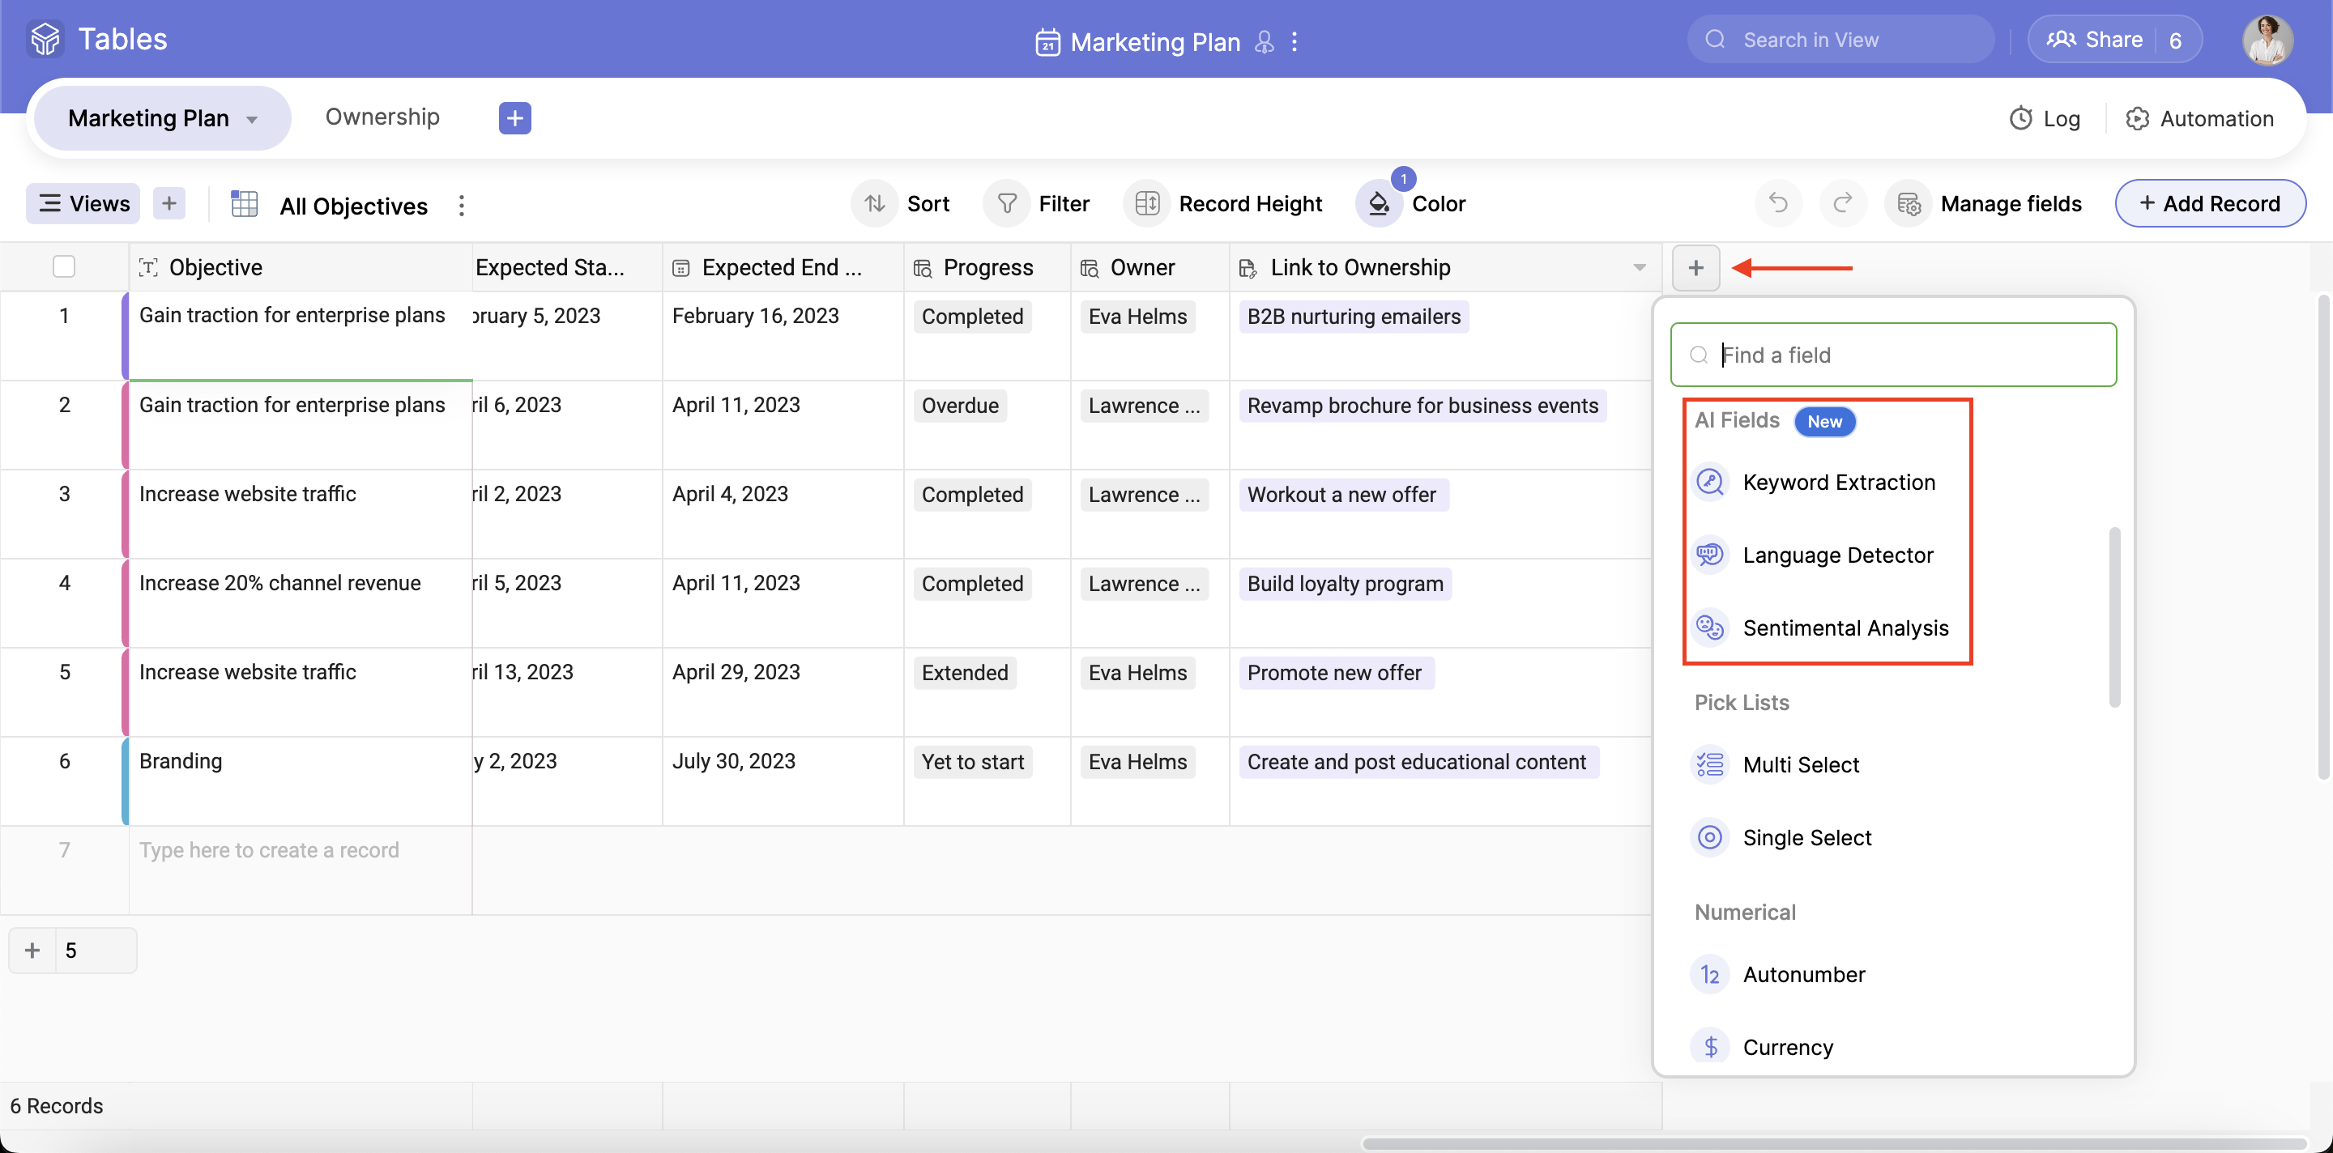The width and height of the screenshot is (2333, 1153).
Task: Add new table with blue plus icon
Action: click(514, 117)
